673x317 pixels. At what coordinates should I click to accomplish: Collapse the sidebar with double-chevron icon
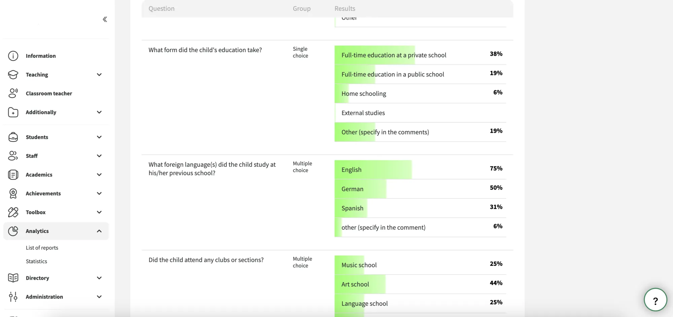point(105,19)
